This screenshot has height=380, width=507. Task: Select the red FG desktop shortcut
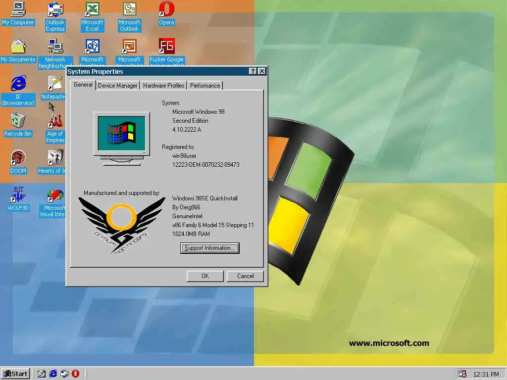point(166,51)
